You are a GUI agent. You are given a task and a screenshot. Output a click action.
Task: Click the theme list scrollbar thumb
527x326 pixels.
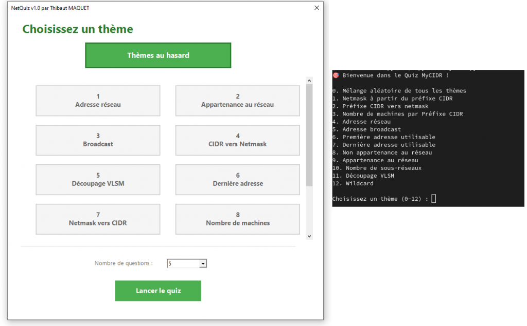[309, 133]
